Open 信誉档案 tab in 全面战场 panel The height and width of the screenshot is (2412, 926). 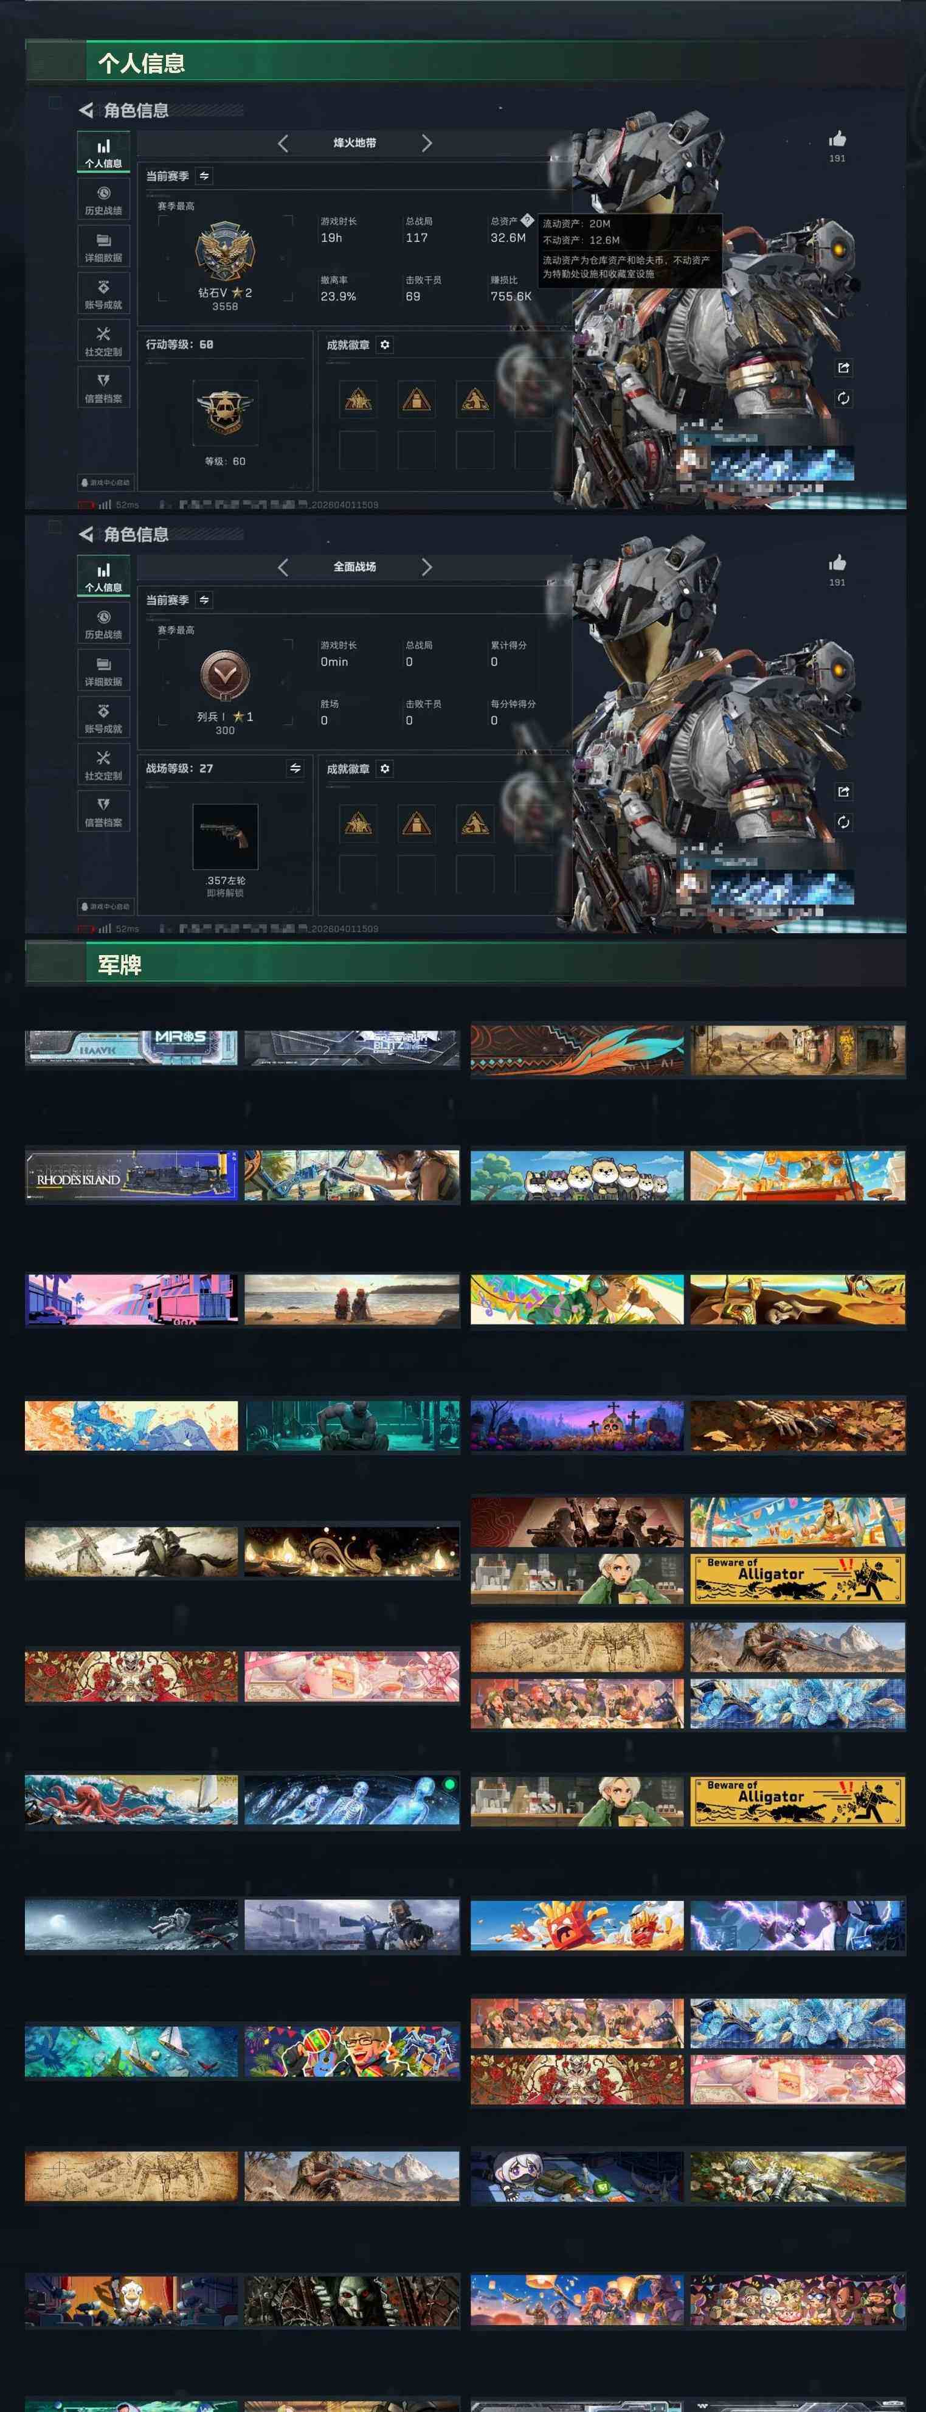click(103, 812)
